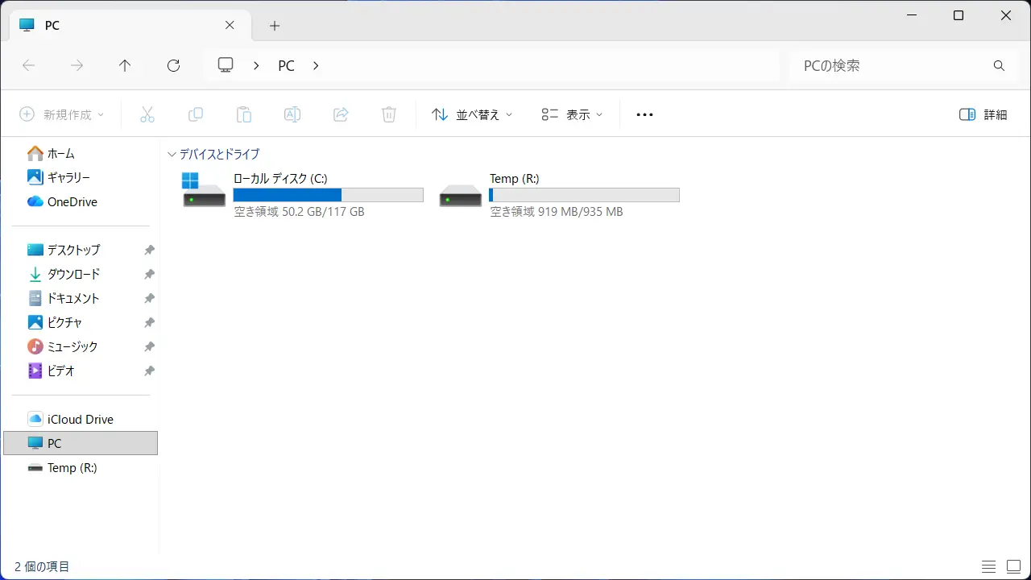
Task: Maximize the File Explorer window
Action: click(959, 15)
